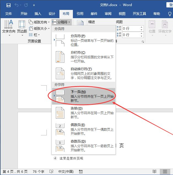The height and width of the screenshot is (175, 173).
Task: Click the 页面设置 group label
Action: pyautogui.click(x=34, y=41)
